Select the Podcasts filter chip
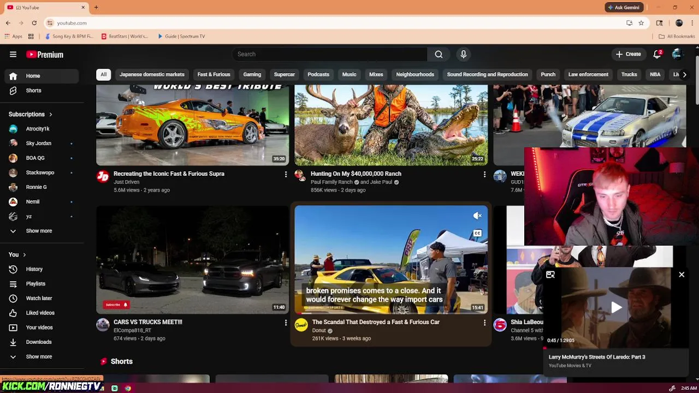This screenshot has width=699, height=393. 318,74
